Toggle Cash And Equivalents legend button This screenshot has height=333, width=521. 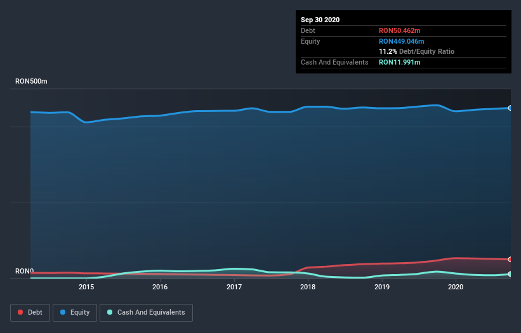click(146, 313)
